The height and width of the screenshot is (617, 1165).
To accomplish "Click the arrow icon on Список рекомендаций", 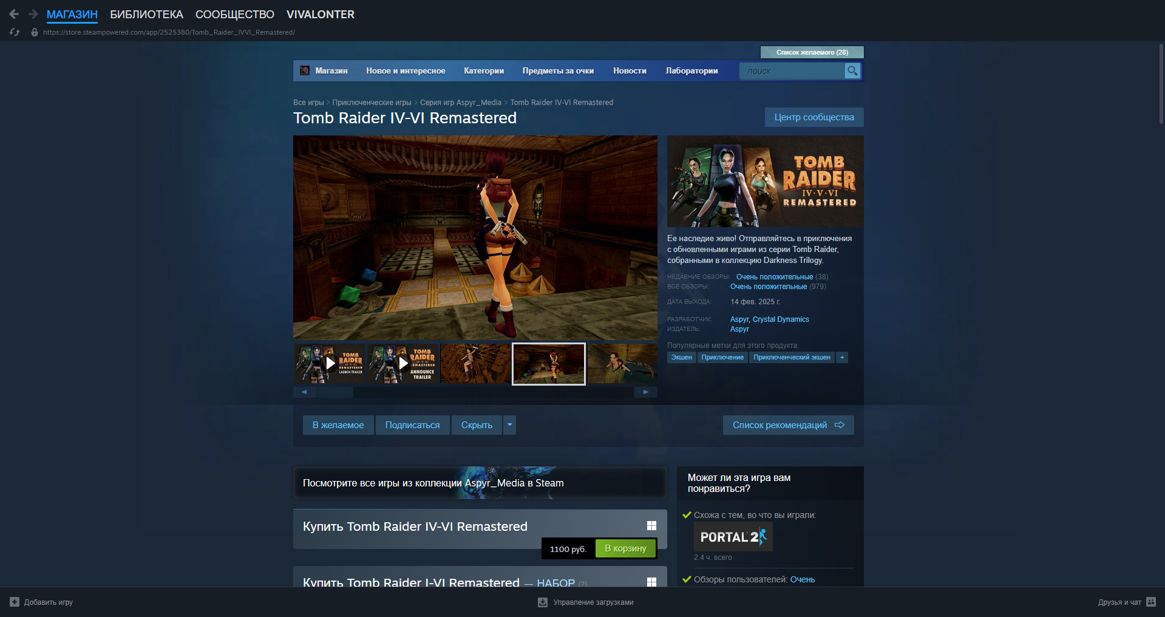I will [x=840, y=425].
